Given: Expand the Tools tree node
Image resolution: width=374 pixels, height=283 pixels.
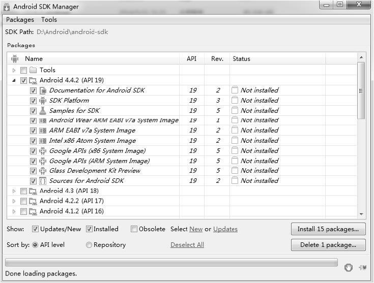Looking at the screenshot, I should pos(14,70).
